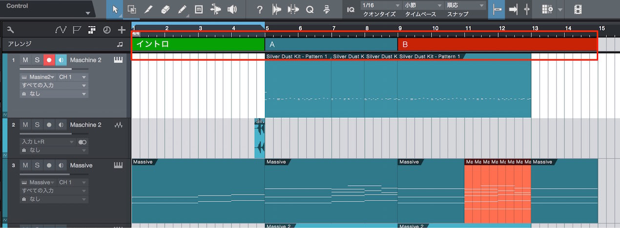Image resolution: width=620 pixels, height=228 pixels.
Task: Select the Bend tool
Action: [x=215, y=9]
